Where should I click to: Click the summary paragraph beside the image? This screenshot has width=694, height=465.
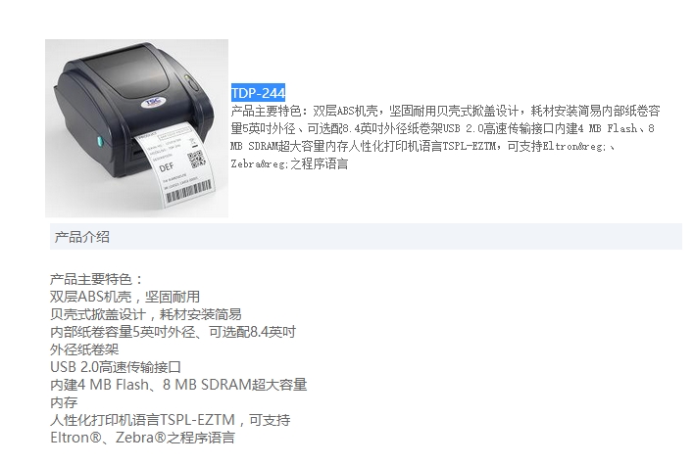pyautogui.click(x=445, y=137)
